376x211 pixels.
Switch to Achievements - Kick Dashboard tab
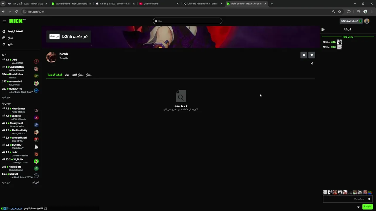coord(71,4)
